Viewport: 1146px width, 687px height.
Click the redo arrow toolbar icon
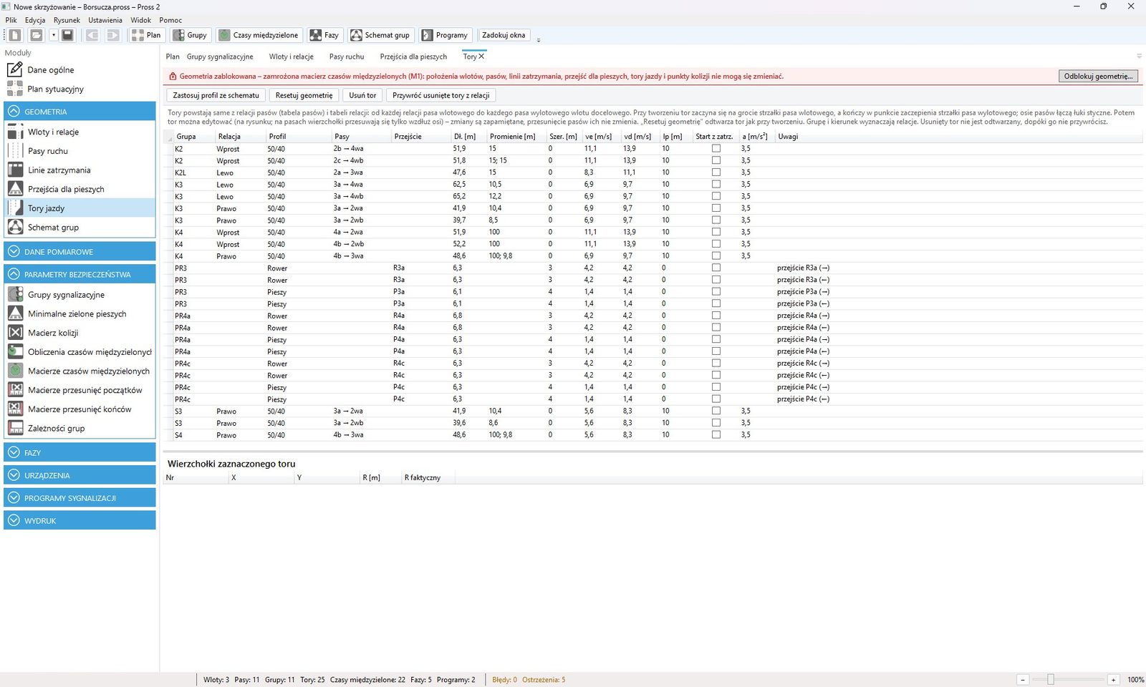pos(113,35)
